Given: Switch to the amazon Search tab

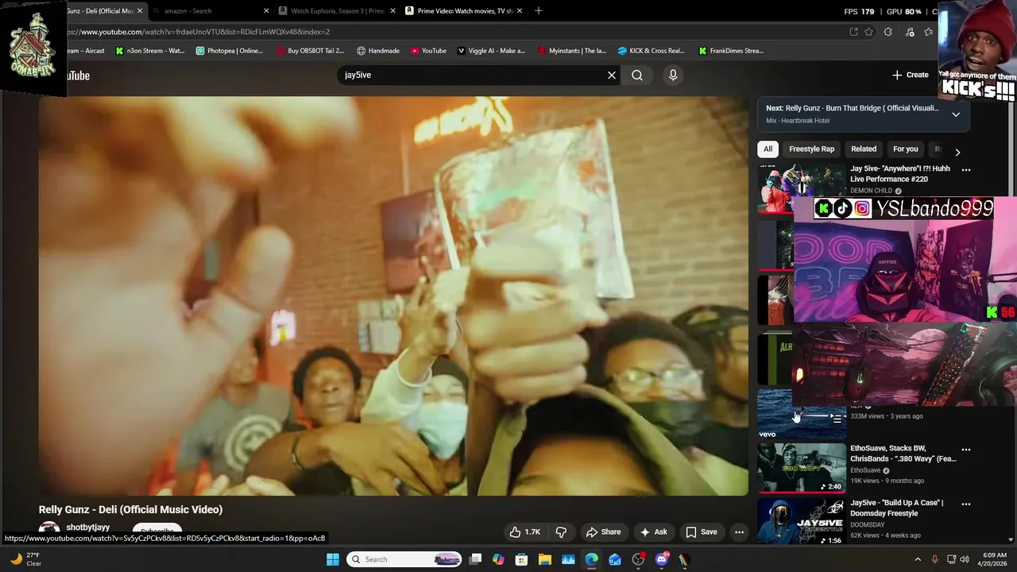Looking at the screenshot, I should pyautogui.click(x=210, y=11).
